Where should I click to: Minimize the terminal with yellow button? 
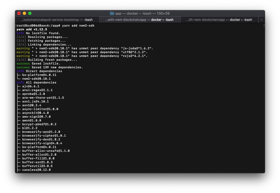click(x=24, y=13)
